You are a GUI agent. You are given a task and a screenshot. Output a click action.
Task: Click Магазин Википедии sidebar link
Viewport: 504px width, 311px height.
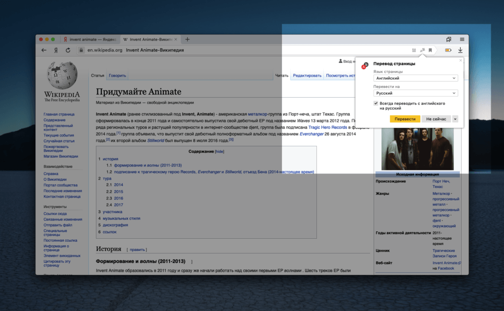point(61,156)
